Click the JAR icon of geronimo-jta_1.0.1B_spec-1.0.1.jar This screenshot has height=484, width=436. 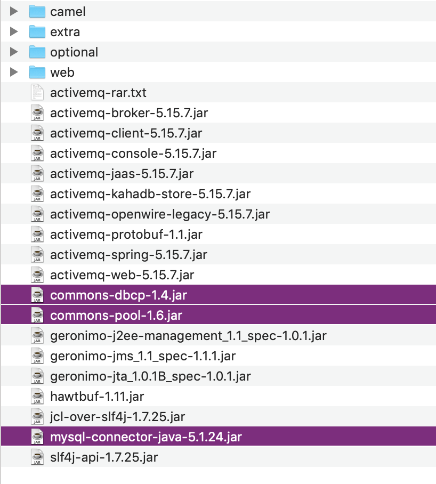(x=37, y=376)
